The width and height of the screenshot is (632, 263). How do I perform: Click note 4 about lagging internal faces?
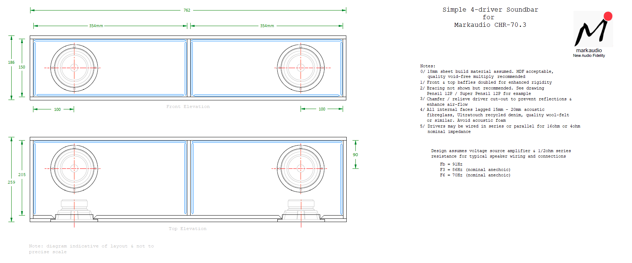pyautogui.click(x=495, y=115)
